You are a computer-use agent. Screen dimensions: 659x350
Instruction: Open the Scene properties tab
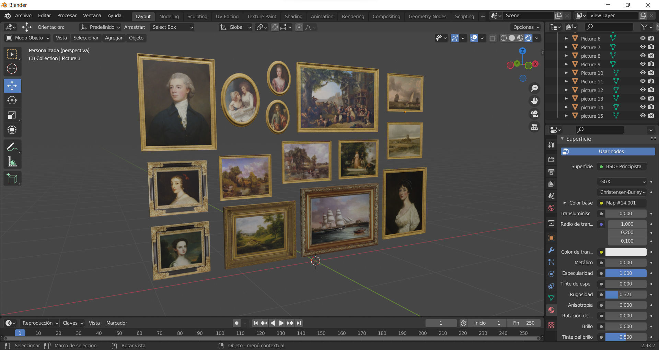tap(551, 196)
